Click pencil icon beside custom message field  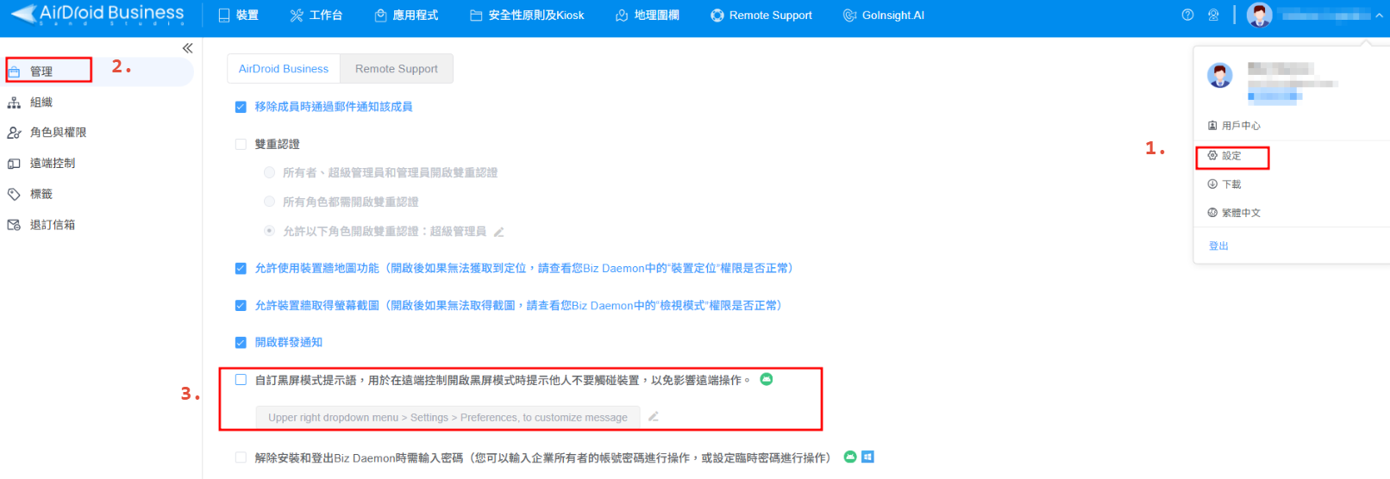click(x=654, y=417)
